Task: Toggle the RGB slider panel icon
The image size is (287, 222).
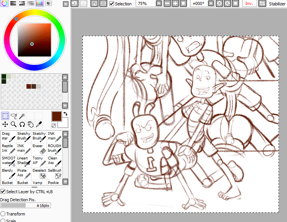Action: (x=13, y=3)
